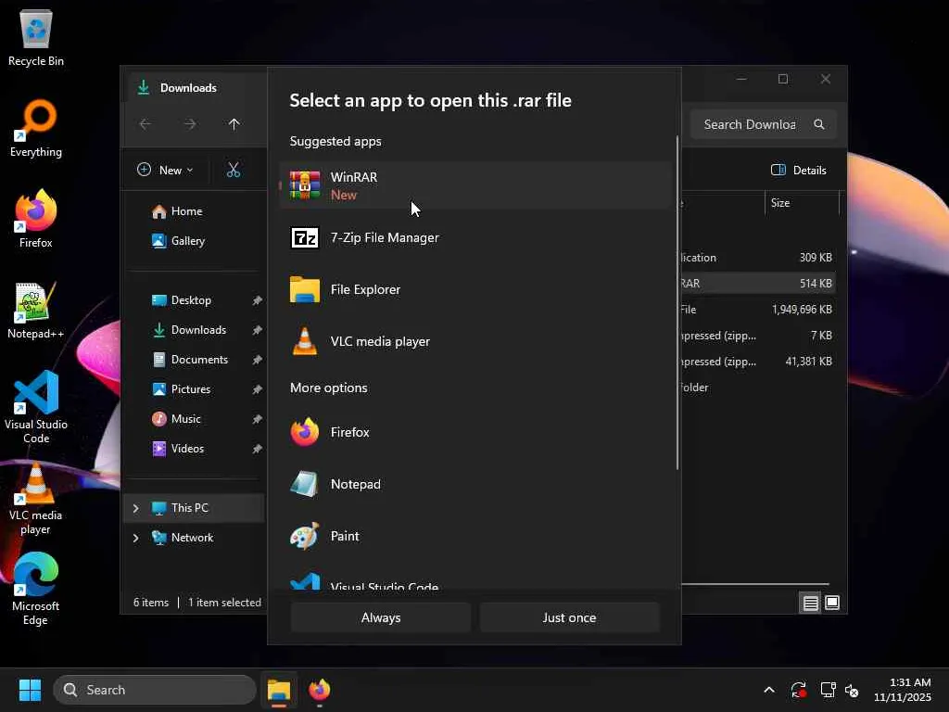Open the New dropdown in File Explorer
This screenshot has height=712, width=949.
(x=165, y=171)
